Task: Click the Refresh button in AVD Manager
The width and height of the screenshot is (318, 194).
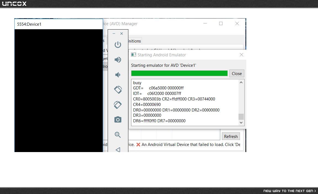Action: coord(231,136)
